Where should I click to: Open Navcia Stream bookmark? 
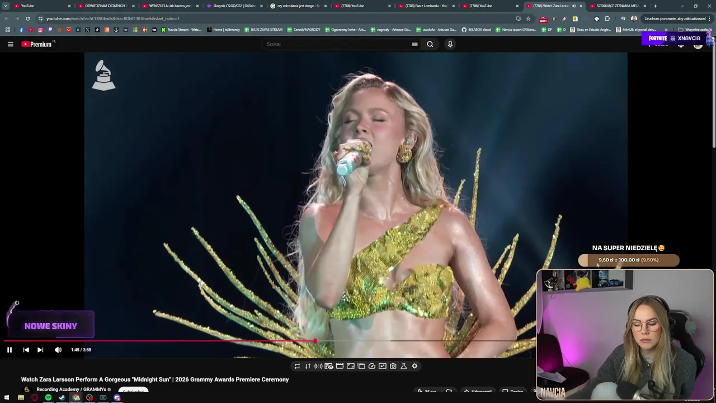(181, 30)
